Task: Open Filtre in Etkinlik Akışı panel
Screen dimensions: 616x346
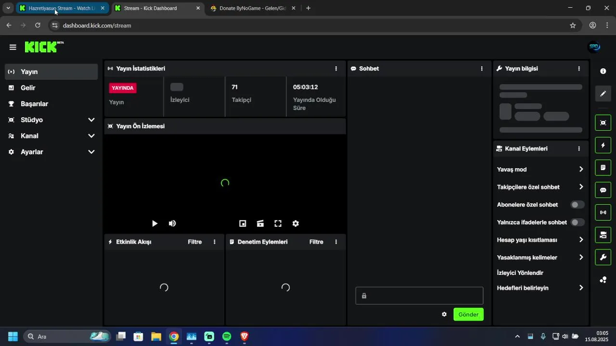Action: 195,242
